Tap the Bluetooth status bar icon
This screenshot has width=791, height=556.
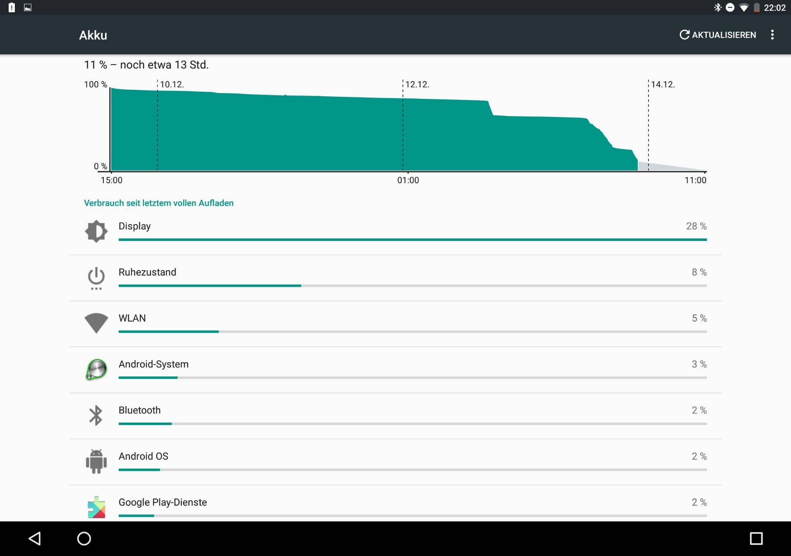pos(718,7)
